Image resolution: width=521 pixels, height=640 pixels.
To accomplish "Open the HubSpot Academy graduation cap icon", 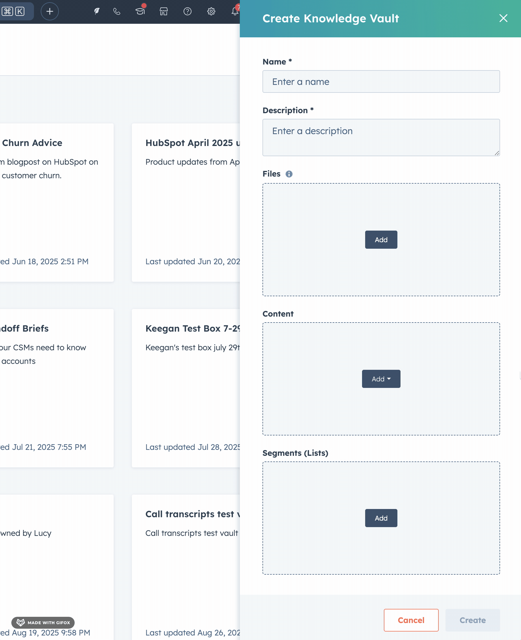I will click(x=140, y=11).
